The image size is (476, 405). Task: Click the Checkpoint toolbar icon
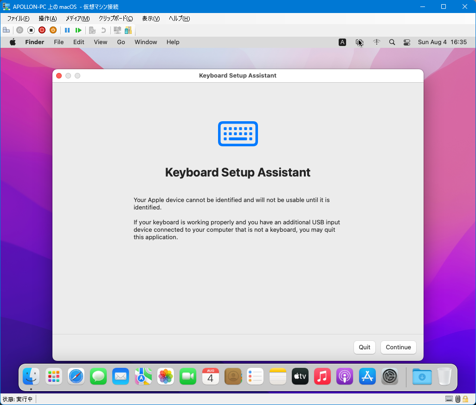click(92, 30)
